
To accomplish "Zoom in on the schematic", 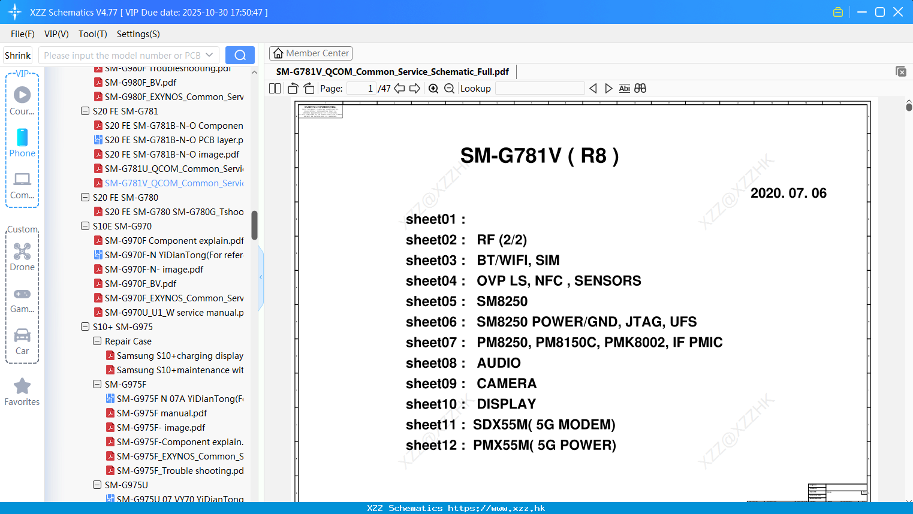I will 433,88.
